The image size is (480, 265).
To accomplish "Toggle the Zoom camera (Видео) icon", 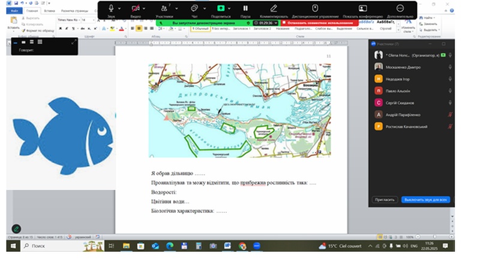I will 136,8.
